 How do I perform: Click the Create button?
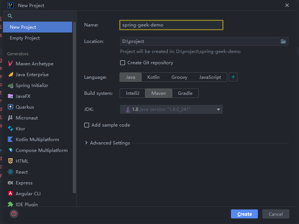(244, 214)
